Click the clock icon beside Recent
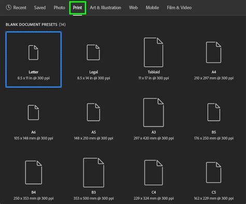The image size is (246, 204). 8,7
